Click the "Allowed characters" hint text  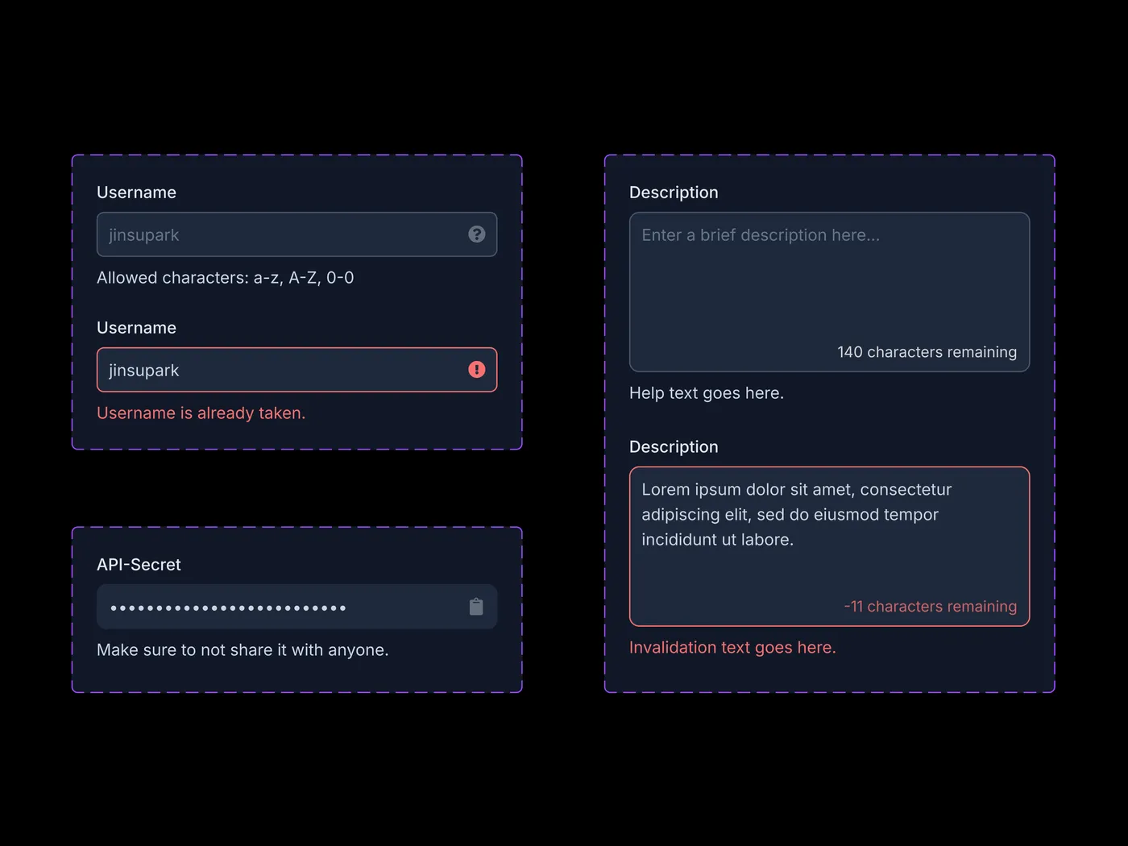click(x=225, y=278)
